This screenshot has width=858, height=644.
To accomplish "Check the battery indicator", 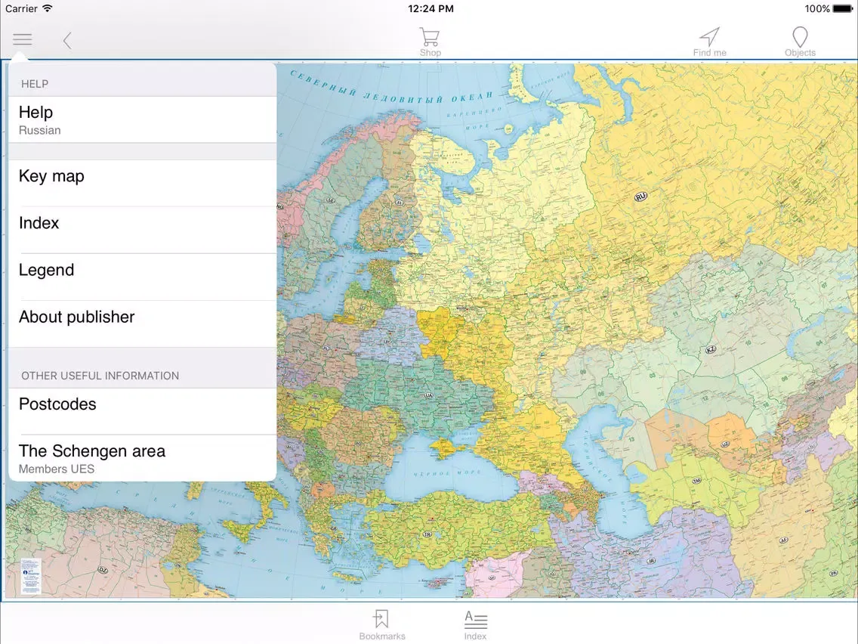I will pos(842,8).
